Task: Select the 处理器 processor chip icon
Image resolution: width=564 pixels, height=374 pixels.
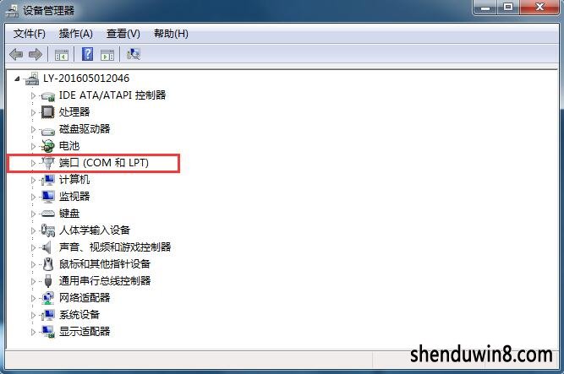Action: (47, 112)
